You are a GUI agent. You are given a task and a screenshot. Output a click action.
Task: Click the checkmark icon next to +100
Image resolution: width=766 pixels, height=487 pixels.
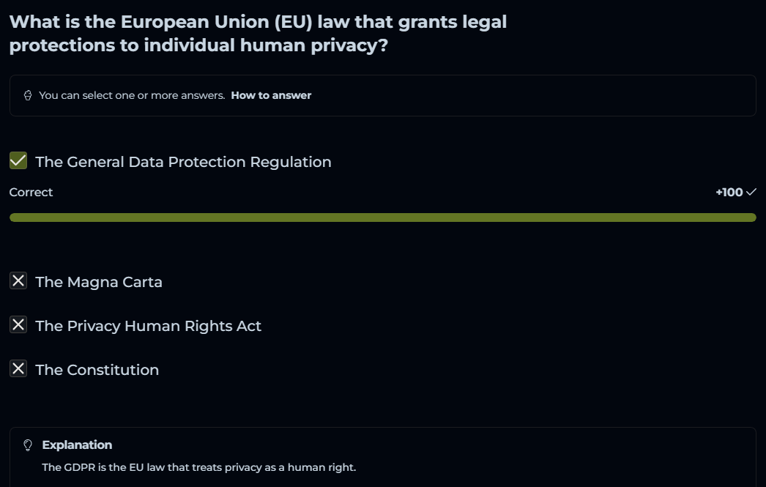click(751, 192)
